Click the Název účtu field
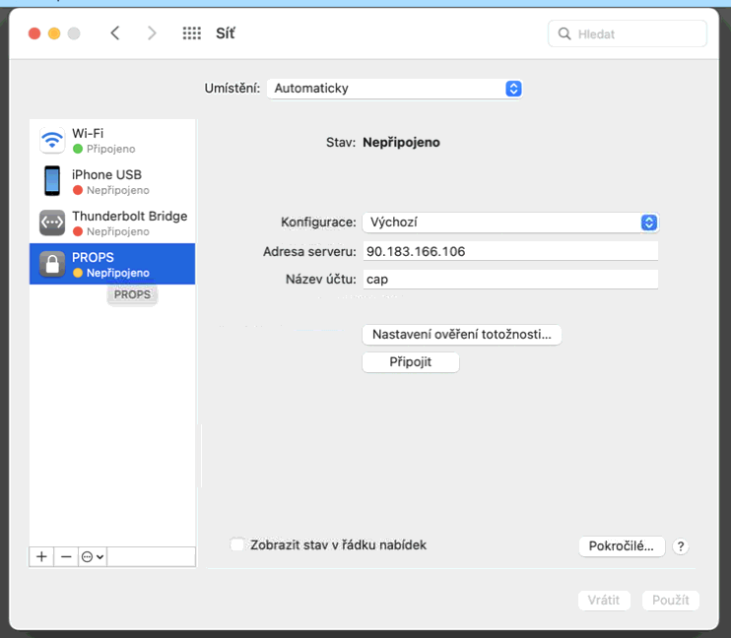 click(x=509, y=279)
